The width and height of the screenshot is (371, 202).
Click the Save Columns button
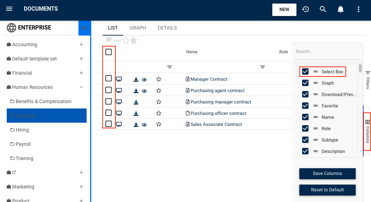point(327,173)
